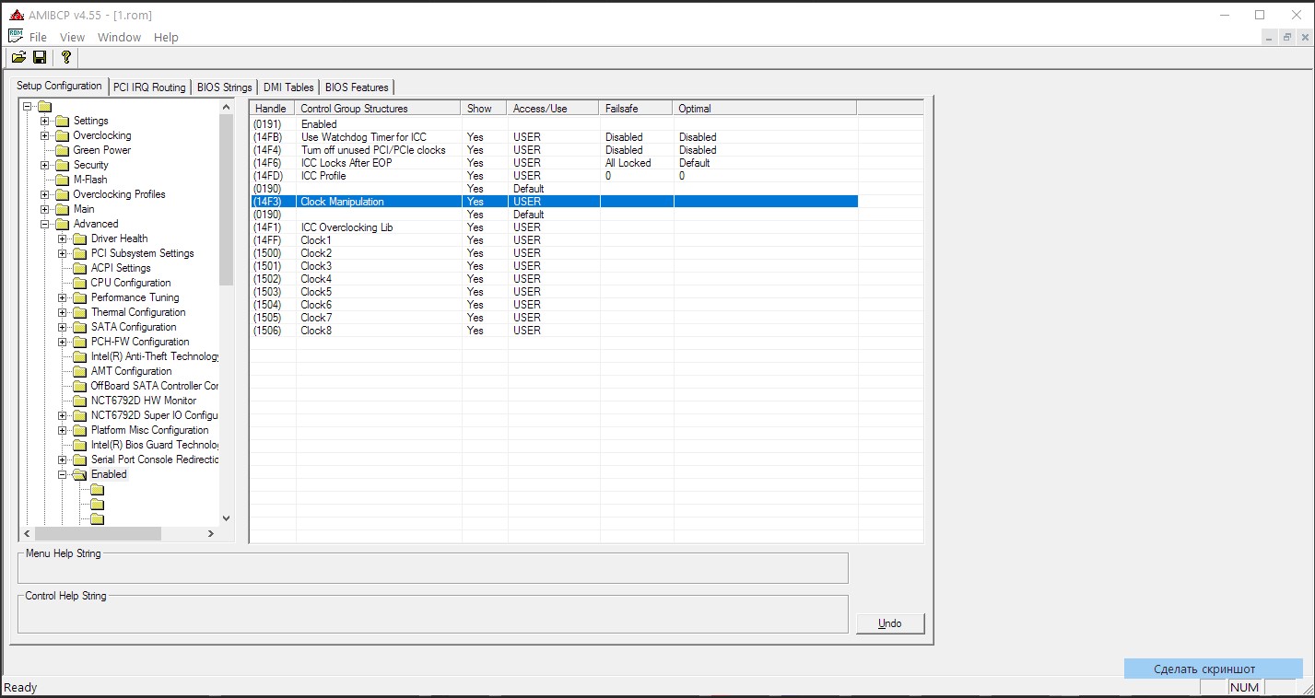Select the Clock Manipulation row

click(x=554, y=202)
